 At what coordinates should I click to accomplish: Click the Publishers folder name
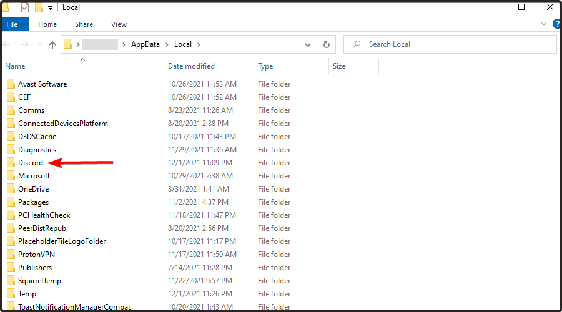[x=35, y=268]
